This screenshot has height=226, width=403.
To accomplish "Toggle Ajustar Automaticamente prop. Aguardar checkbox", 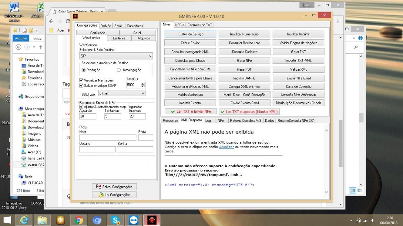I will coord(81,107).
